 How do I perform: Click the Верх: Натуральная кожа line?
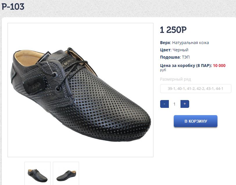[184, 43]
